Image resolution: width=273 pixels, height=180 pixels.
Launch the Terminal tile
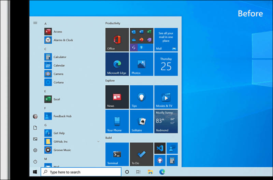117,154
